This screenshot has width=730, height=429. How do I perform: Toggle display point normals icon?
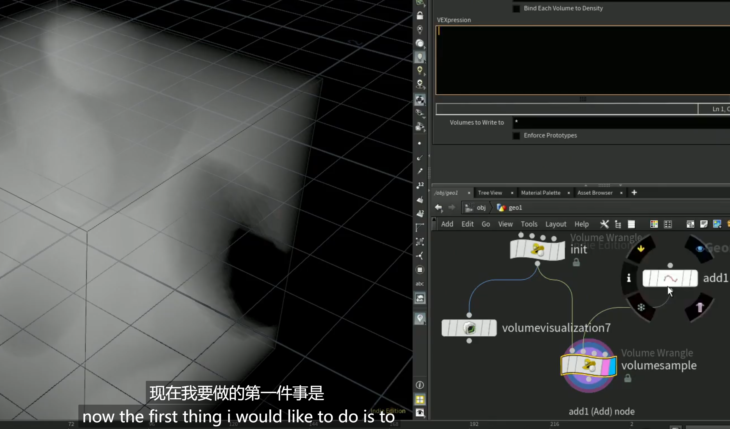click(420, 158)
